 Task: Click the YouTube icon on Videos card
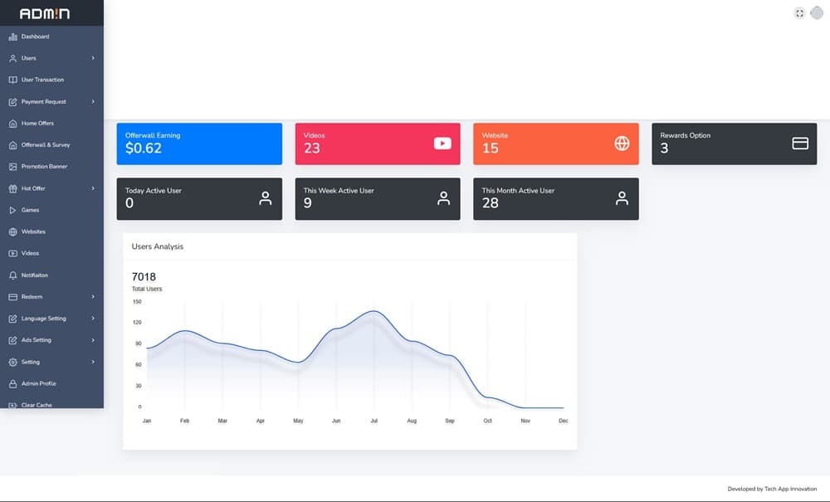(442, 144)
